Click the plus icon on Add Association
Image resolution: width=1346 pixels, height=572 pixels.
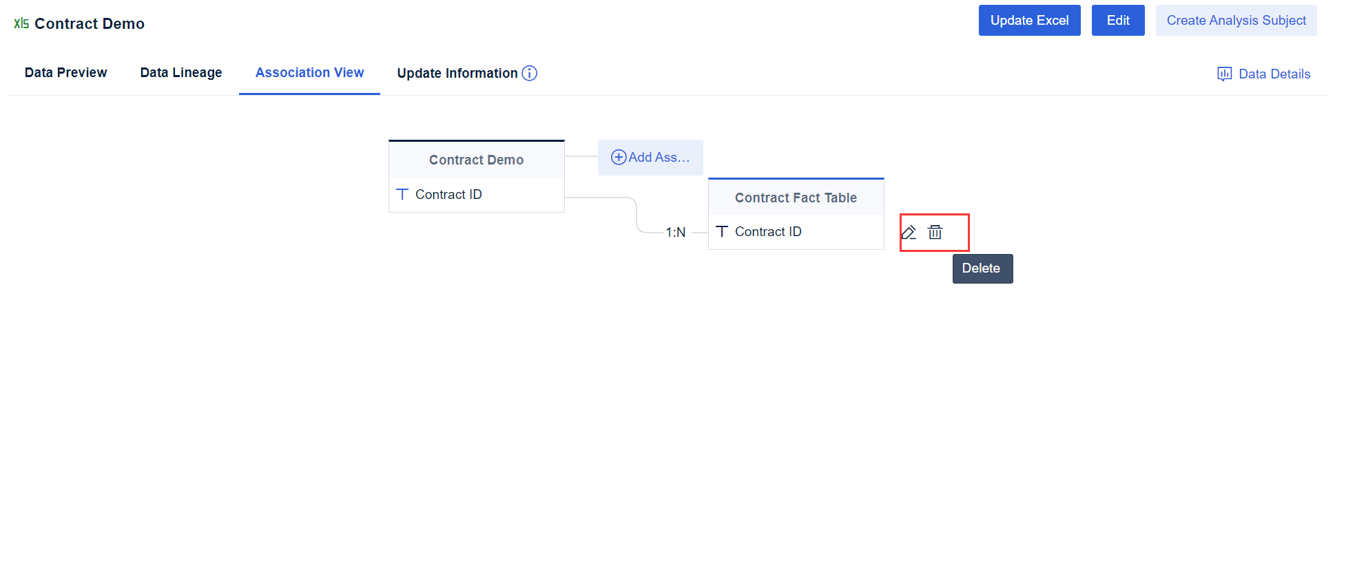(x=618, y=157)
